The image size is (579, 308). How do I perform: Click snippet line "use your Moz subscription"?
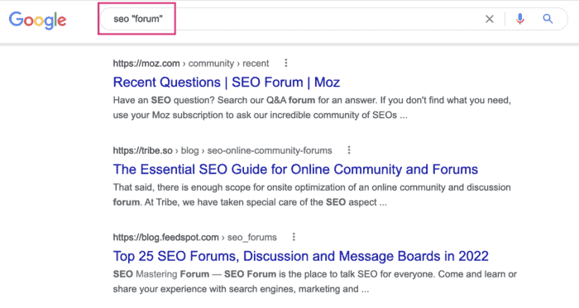coord(260,115)
